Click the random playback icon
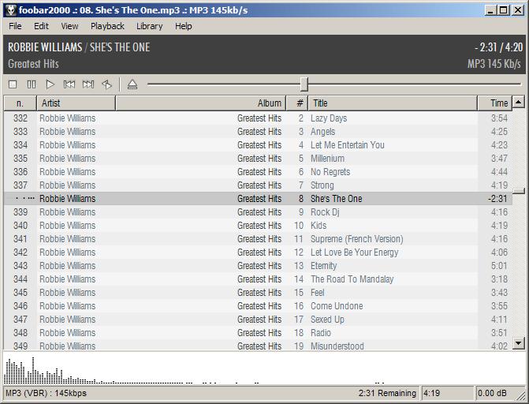The height and width of the screenshot is (404, 529). pyautogui.click(x=107, y=84)
